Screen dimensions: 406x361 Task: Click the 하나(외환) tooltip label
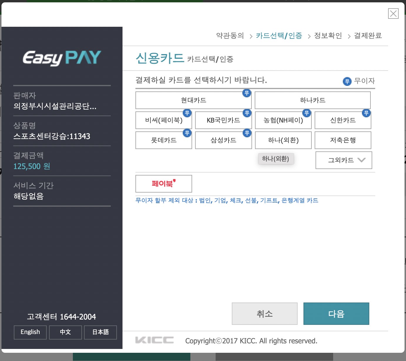click(x=276, y=159)
